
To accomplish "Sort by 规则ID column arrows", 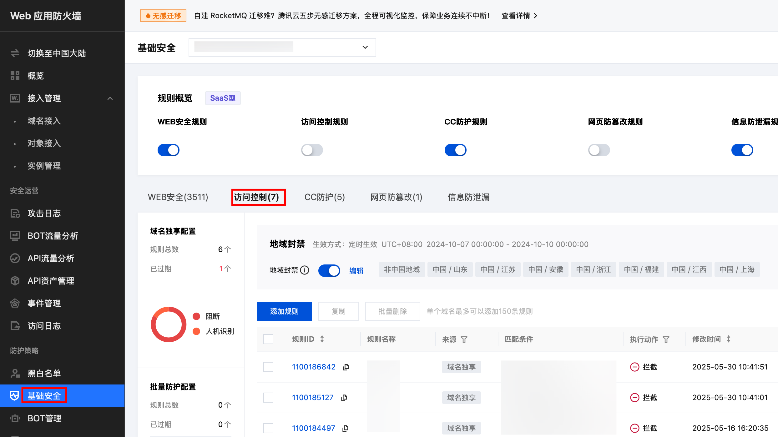I will pos(322,339).
